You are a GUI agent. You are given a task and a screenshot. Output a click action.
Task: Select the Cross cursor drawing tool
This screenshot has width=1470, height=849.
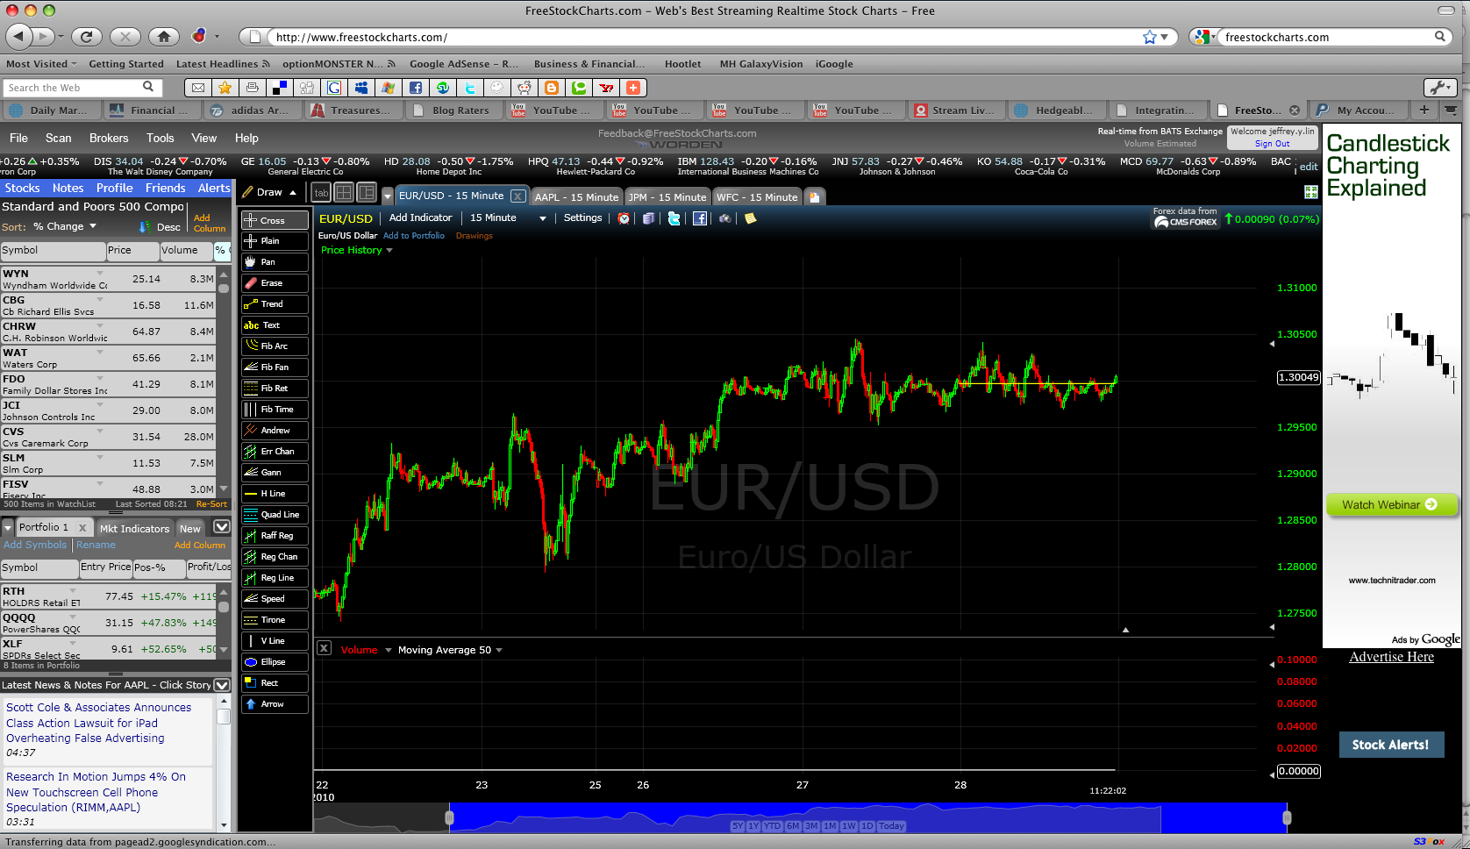275,220
